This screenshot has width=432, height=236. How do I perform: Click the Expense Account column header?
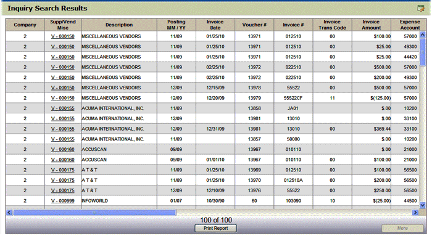click(x=410, y=25)
